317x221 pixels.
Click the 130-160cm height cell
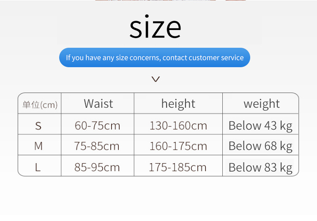[x=178, y=126]
